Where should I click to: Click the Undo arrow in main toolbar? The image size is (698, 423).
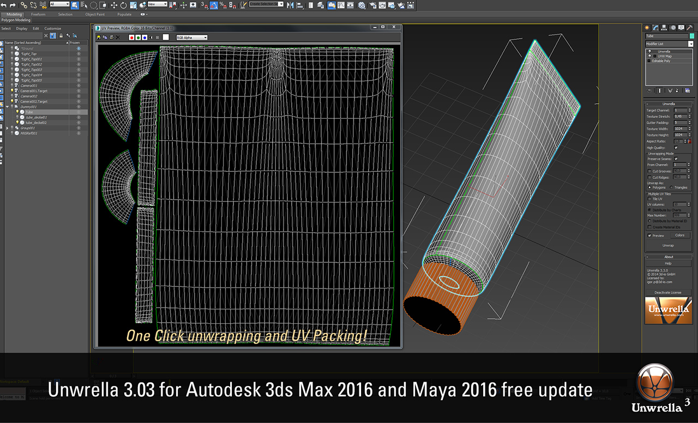(4, 5)
